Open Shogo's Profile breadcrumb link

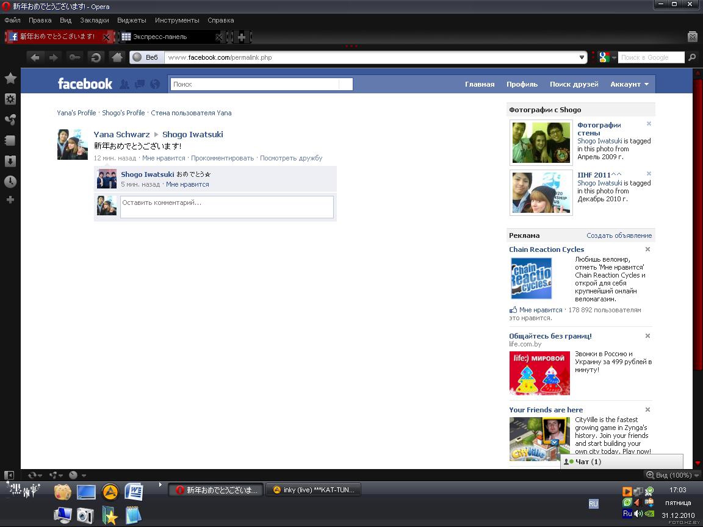(x=123, y=113)
